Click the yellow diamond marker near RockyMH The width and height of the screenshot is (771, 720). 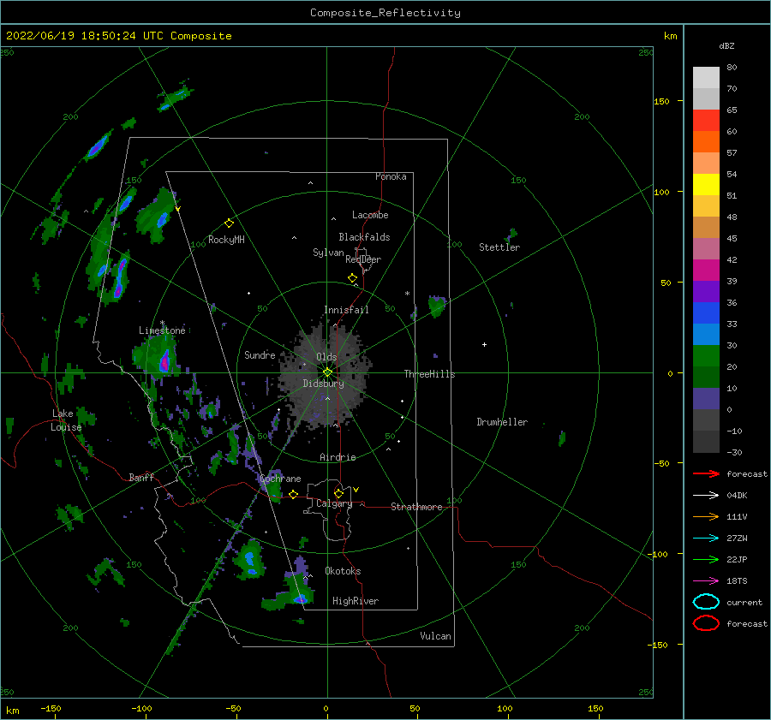pos(229,223)
